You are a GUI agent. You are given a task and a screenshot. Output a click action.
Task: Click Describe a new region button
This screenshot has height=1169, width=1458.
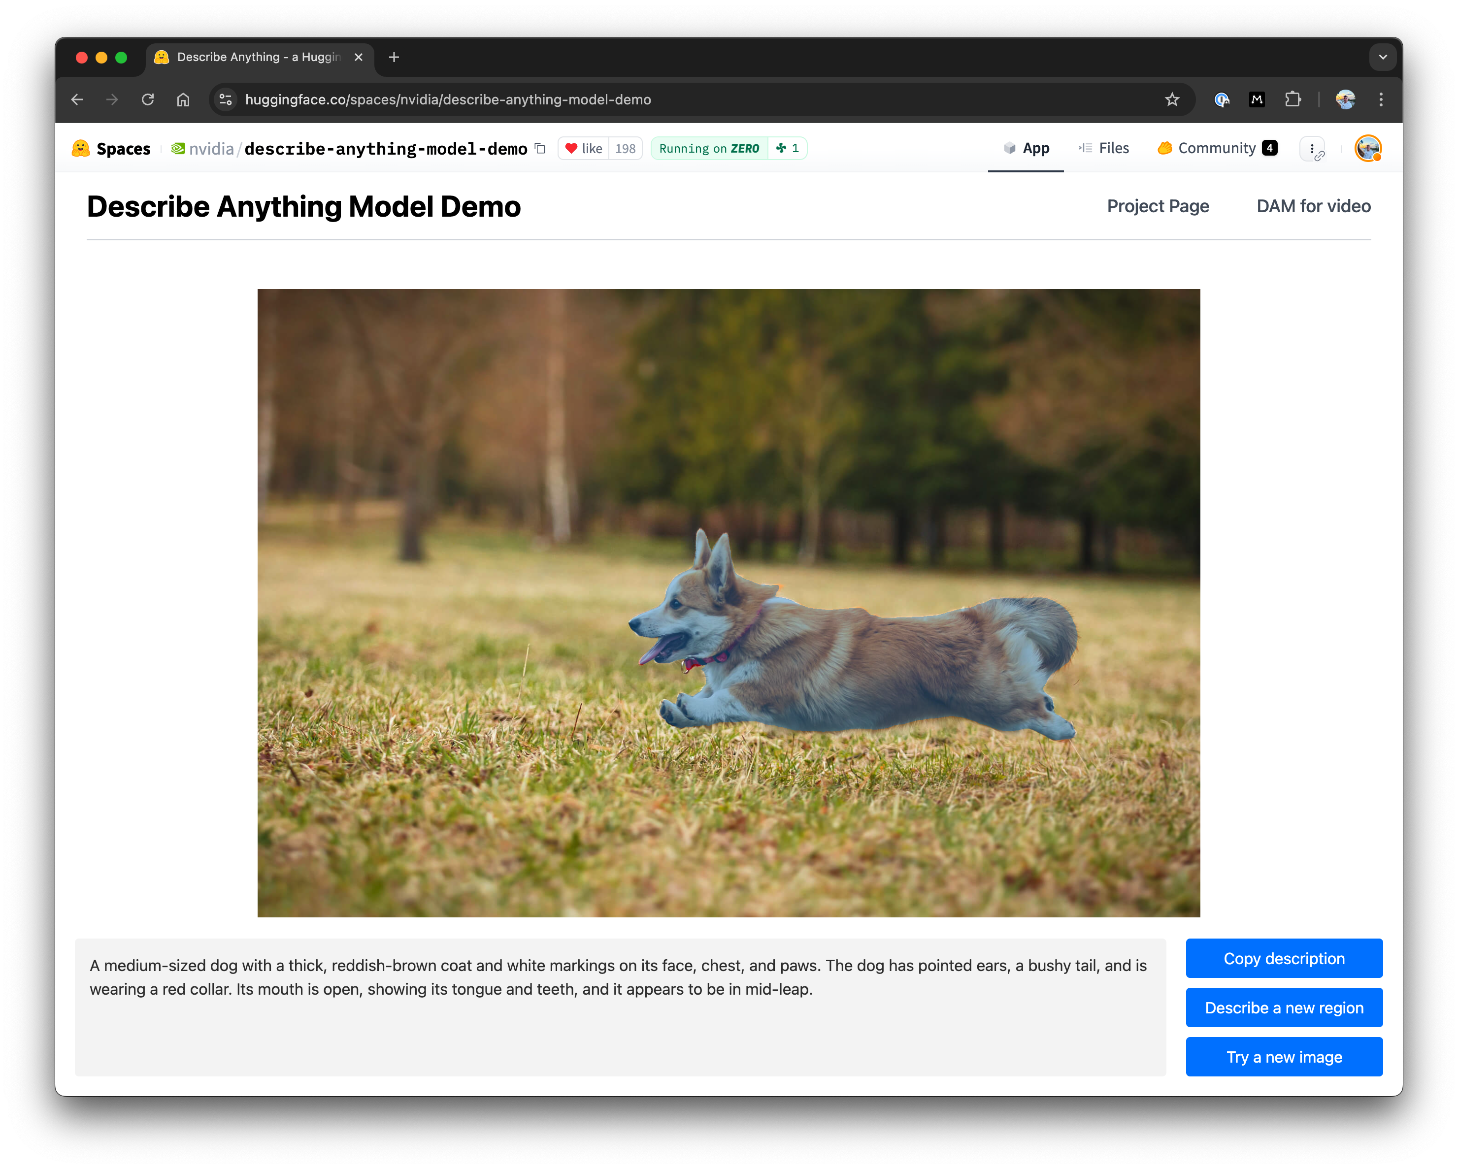point(1284,1007)
